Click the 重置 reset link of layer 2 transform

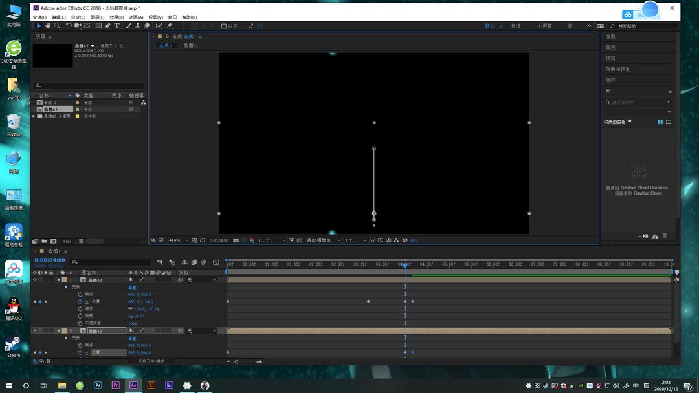(x=132, y=338)
